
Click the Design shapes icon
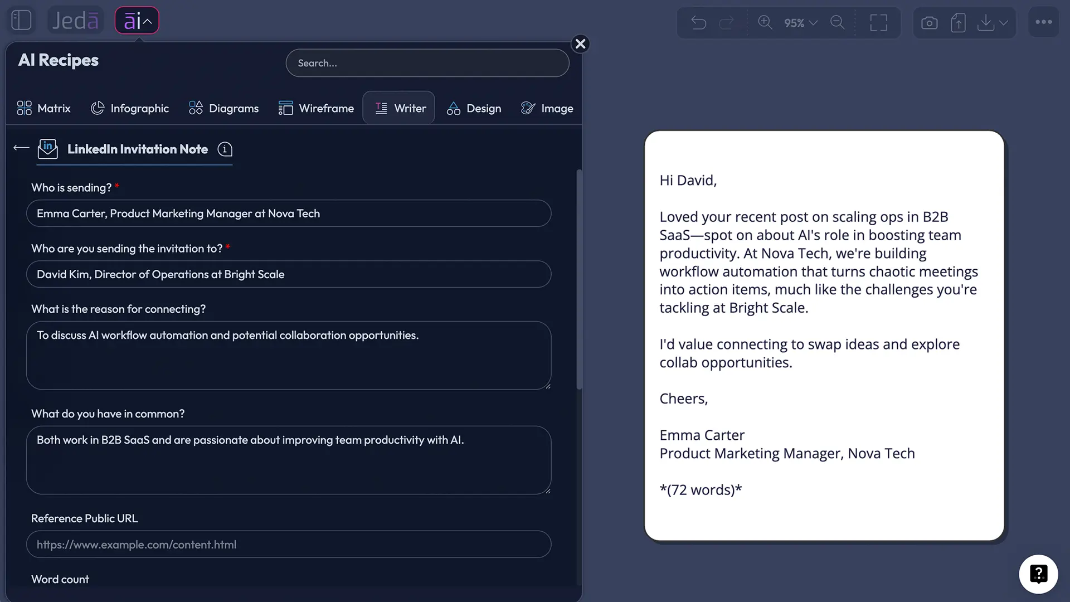(x=454, y=108)
